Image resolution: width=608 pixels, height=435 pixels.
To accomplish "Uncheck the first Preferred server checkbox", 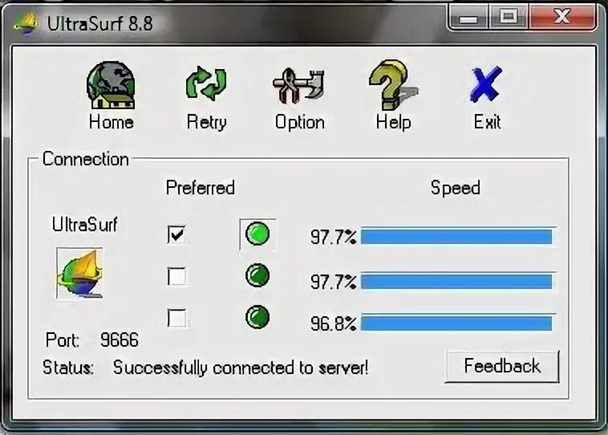I will click(176, 234).
